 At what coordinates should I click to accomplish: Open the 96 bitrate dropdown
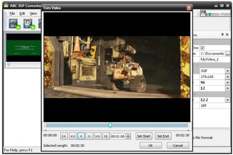pos(228,82)
